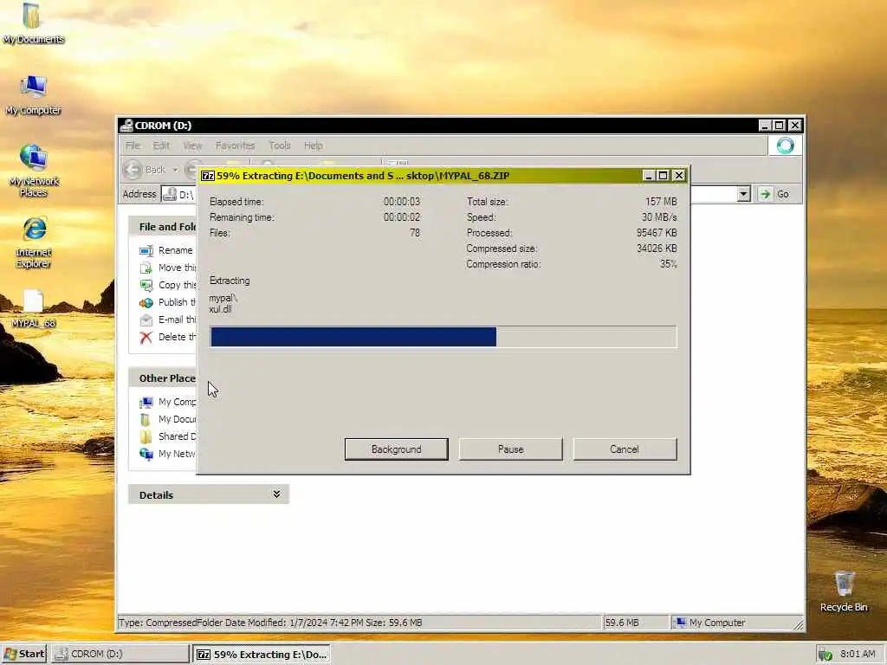Viewport: 887px width, 665px height.
Task: Close the 7-Zip extraction dialog
Action: point(679,176)
